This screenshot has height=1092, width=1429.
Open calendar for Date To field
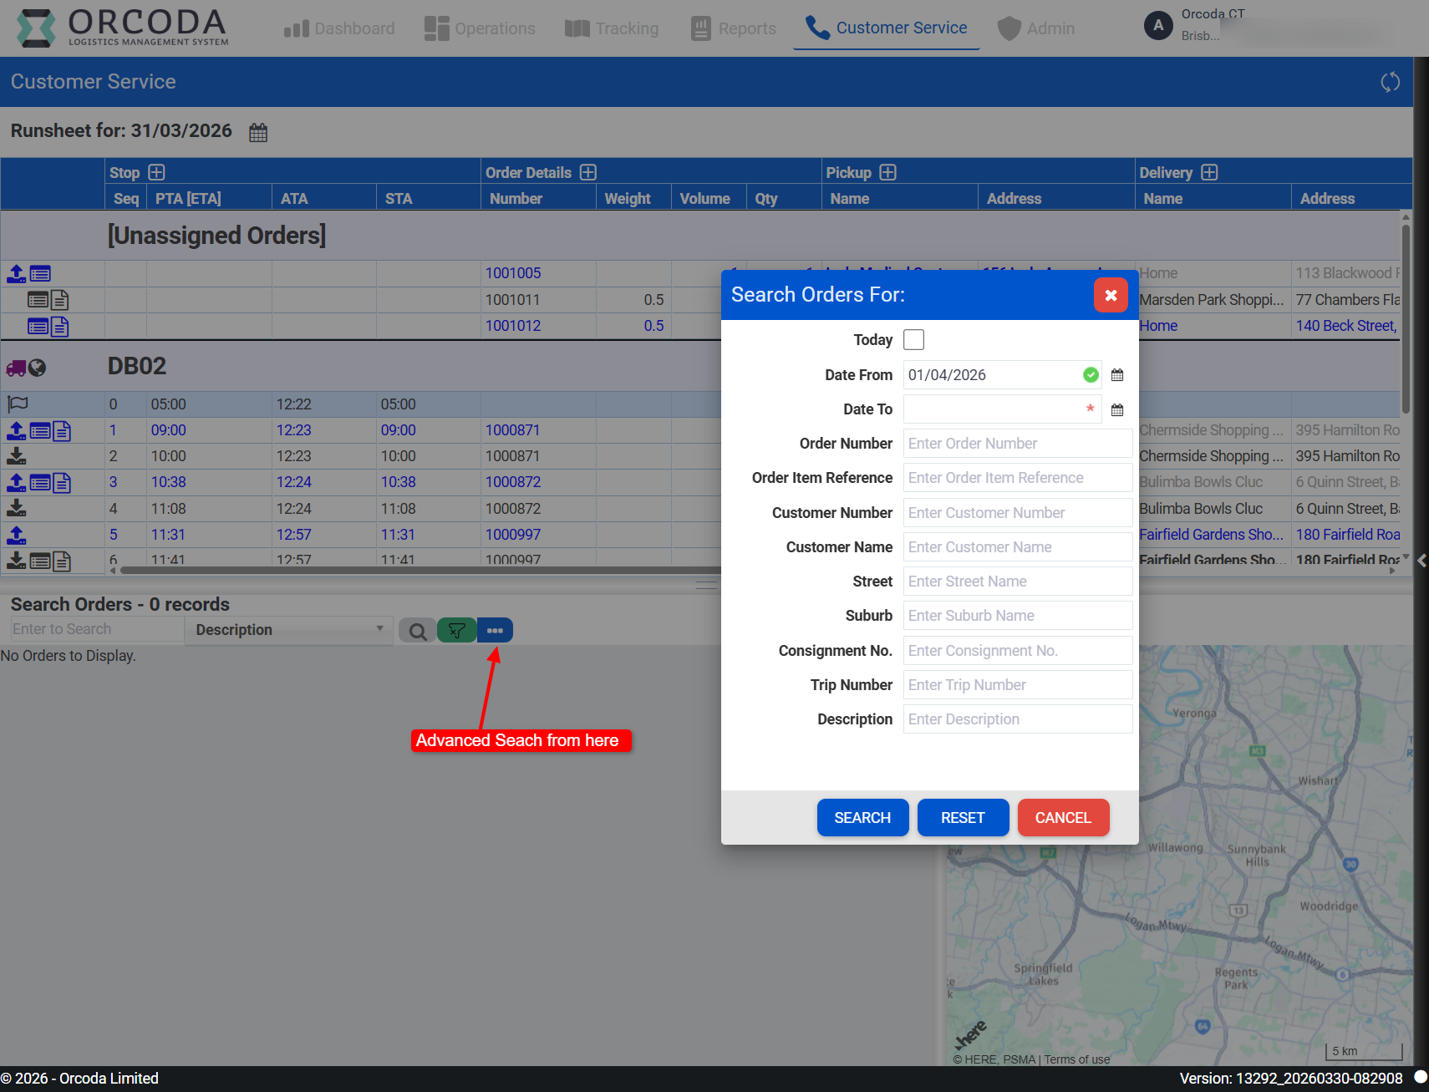1116,410
